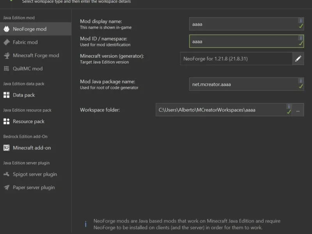Image resolution: width=312 pixels, height=234 pixels.
Task: Click the 'Workspace folder:' label
Action: 100,110
